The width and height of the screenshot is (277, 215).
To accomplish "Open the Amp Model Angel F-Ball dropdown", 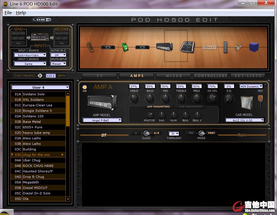I will 102,120.
